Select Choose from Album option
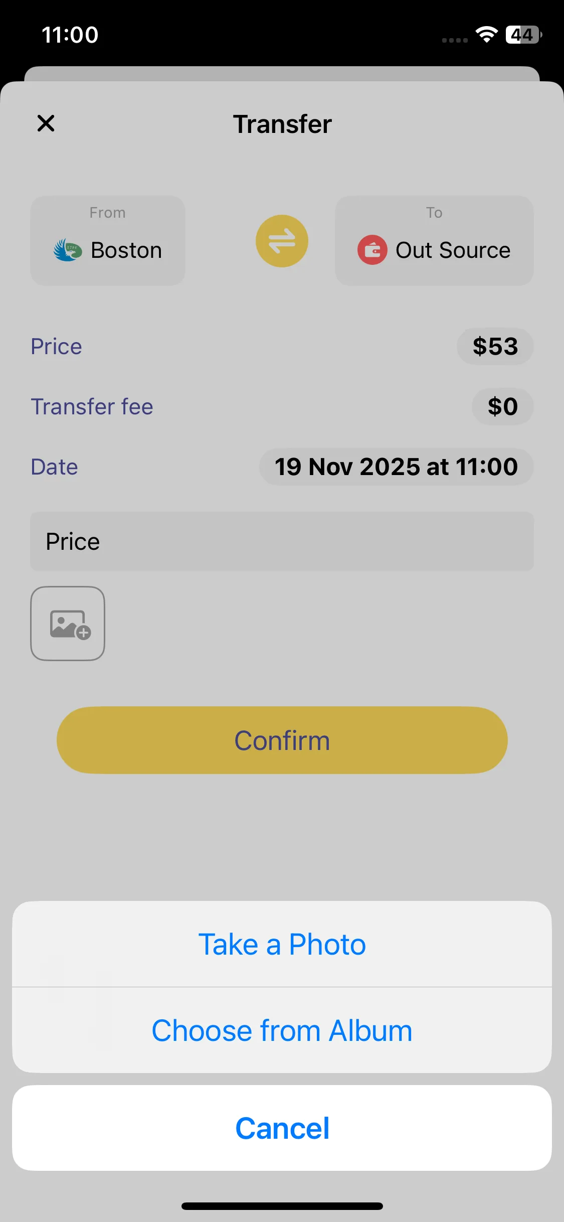564x1222 pixels. coord(282,1031)
